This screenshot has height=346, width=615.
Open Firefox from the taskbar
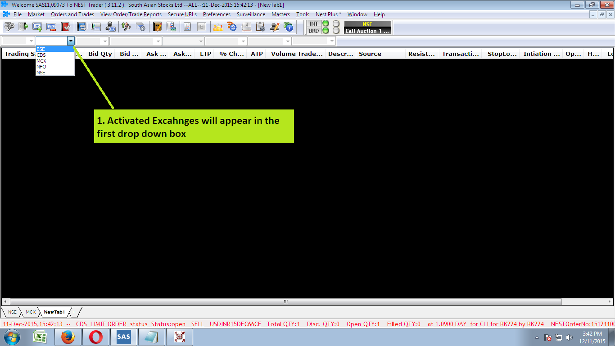click(x=68, y=337)
